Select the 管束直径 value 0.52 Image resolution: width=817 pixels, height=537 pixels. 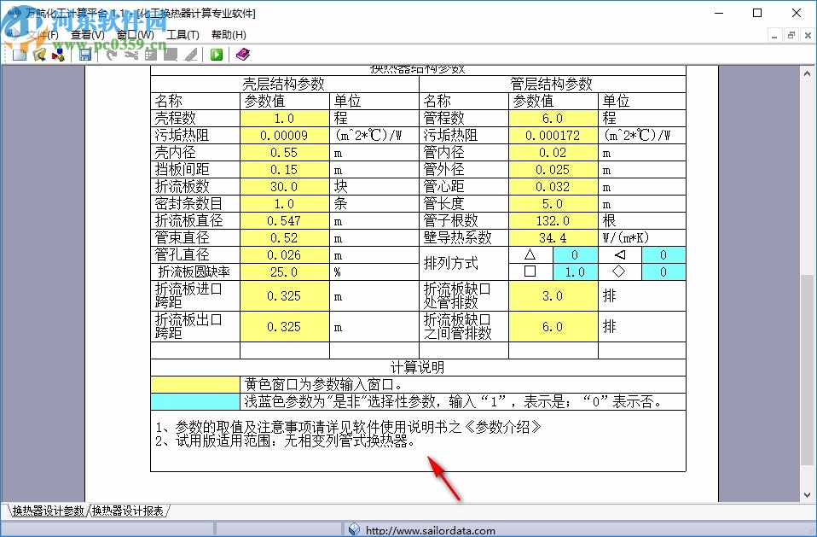tap(285, 238)
